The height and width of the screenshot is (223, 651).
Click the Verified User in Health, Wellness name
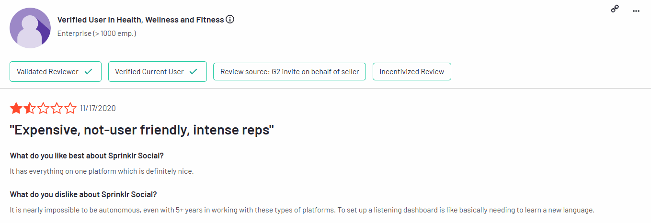140,20
